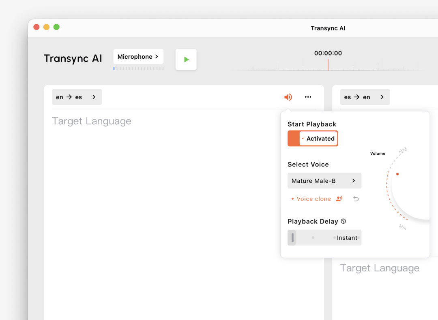
Task: Maximize the window with the green button
Action: [x=56, y=27]
